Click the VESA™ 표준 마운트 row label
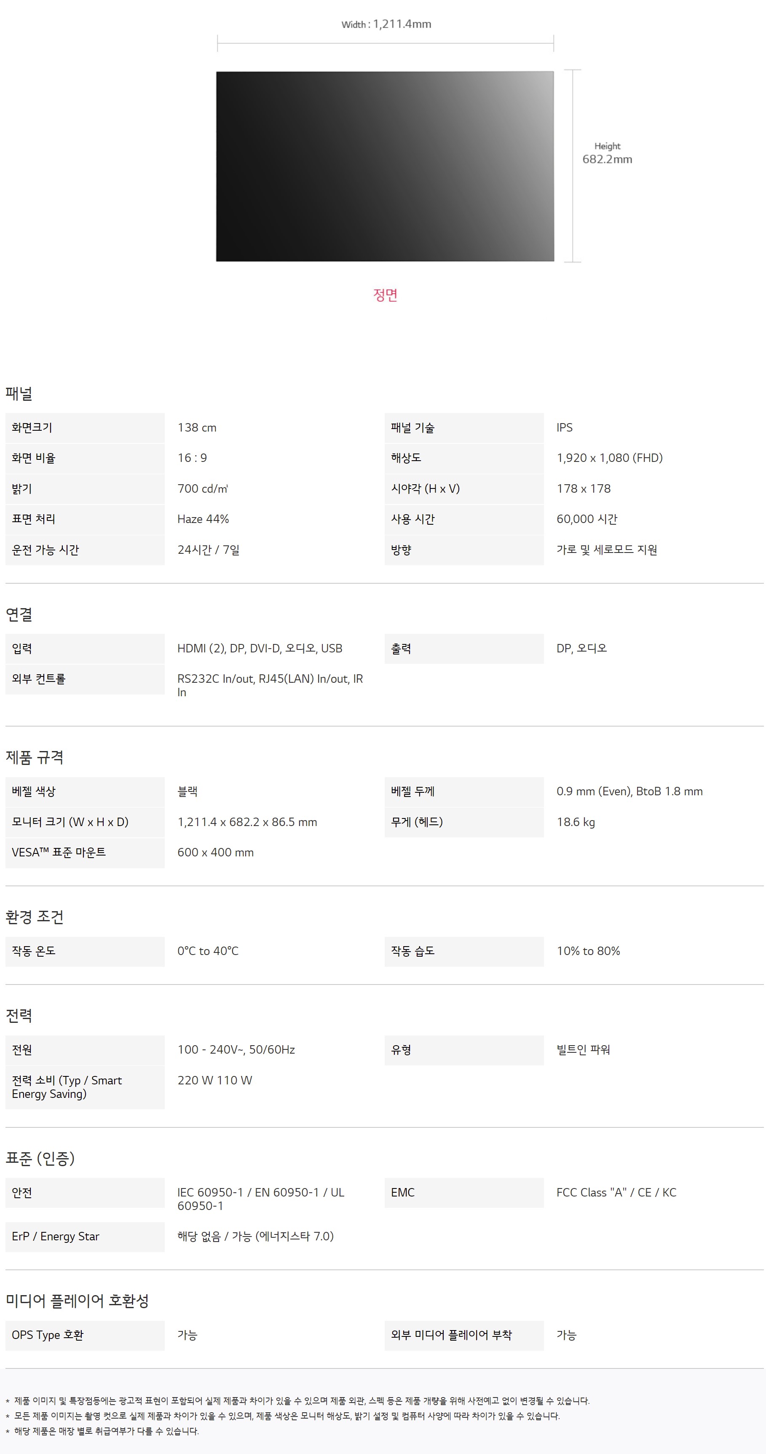 coord(59,852)
